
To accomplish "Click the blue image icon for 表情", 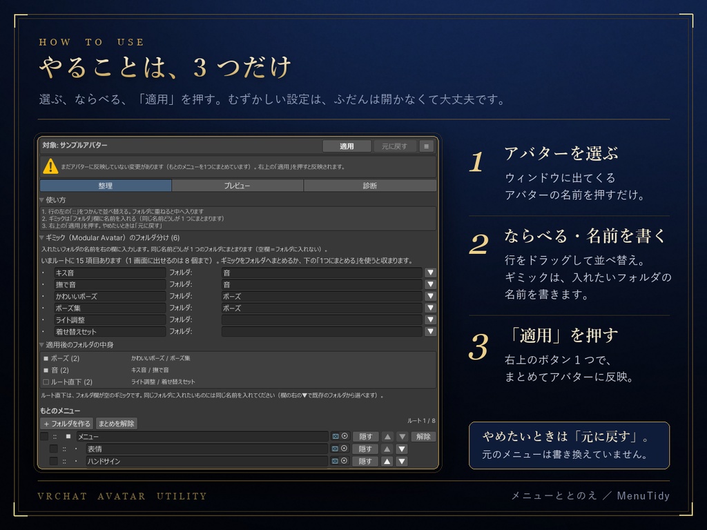I will [x=335, y=449].
